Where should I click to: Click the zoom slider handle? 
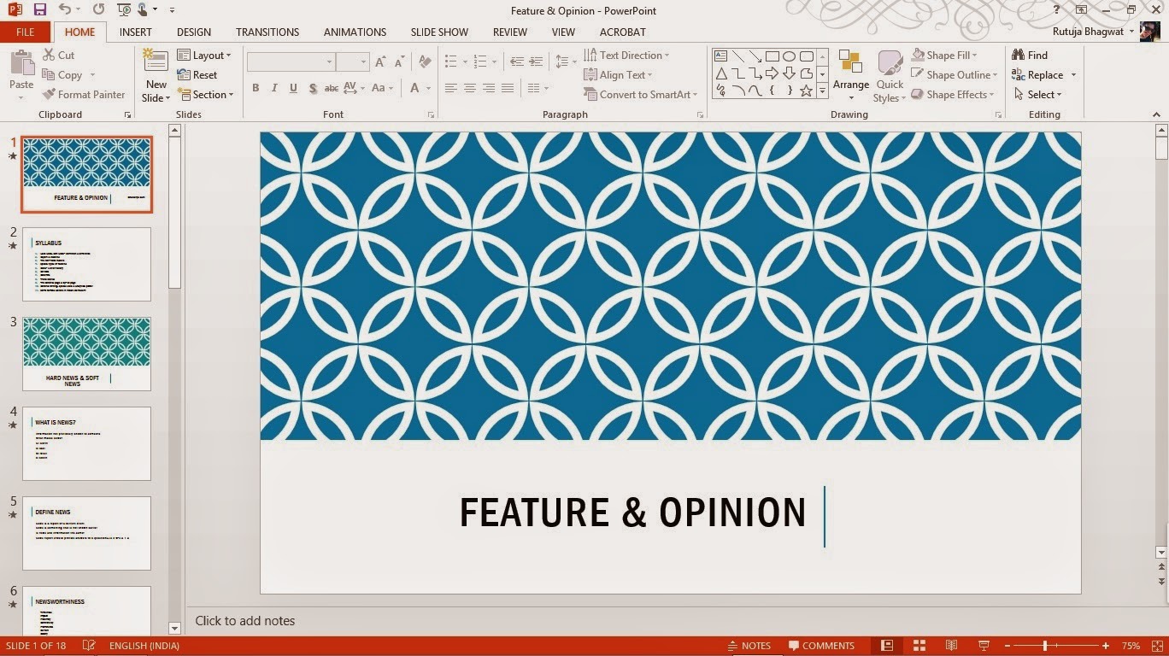(1044, 646)
